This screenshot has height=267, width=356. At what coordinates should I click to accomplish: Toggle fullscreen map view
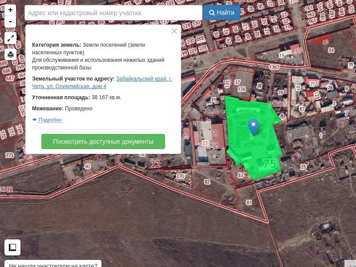(10, 38)
